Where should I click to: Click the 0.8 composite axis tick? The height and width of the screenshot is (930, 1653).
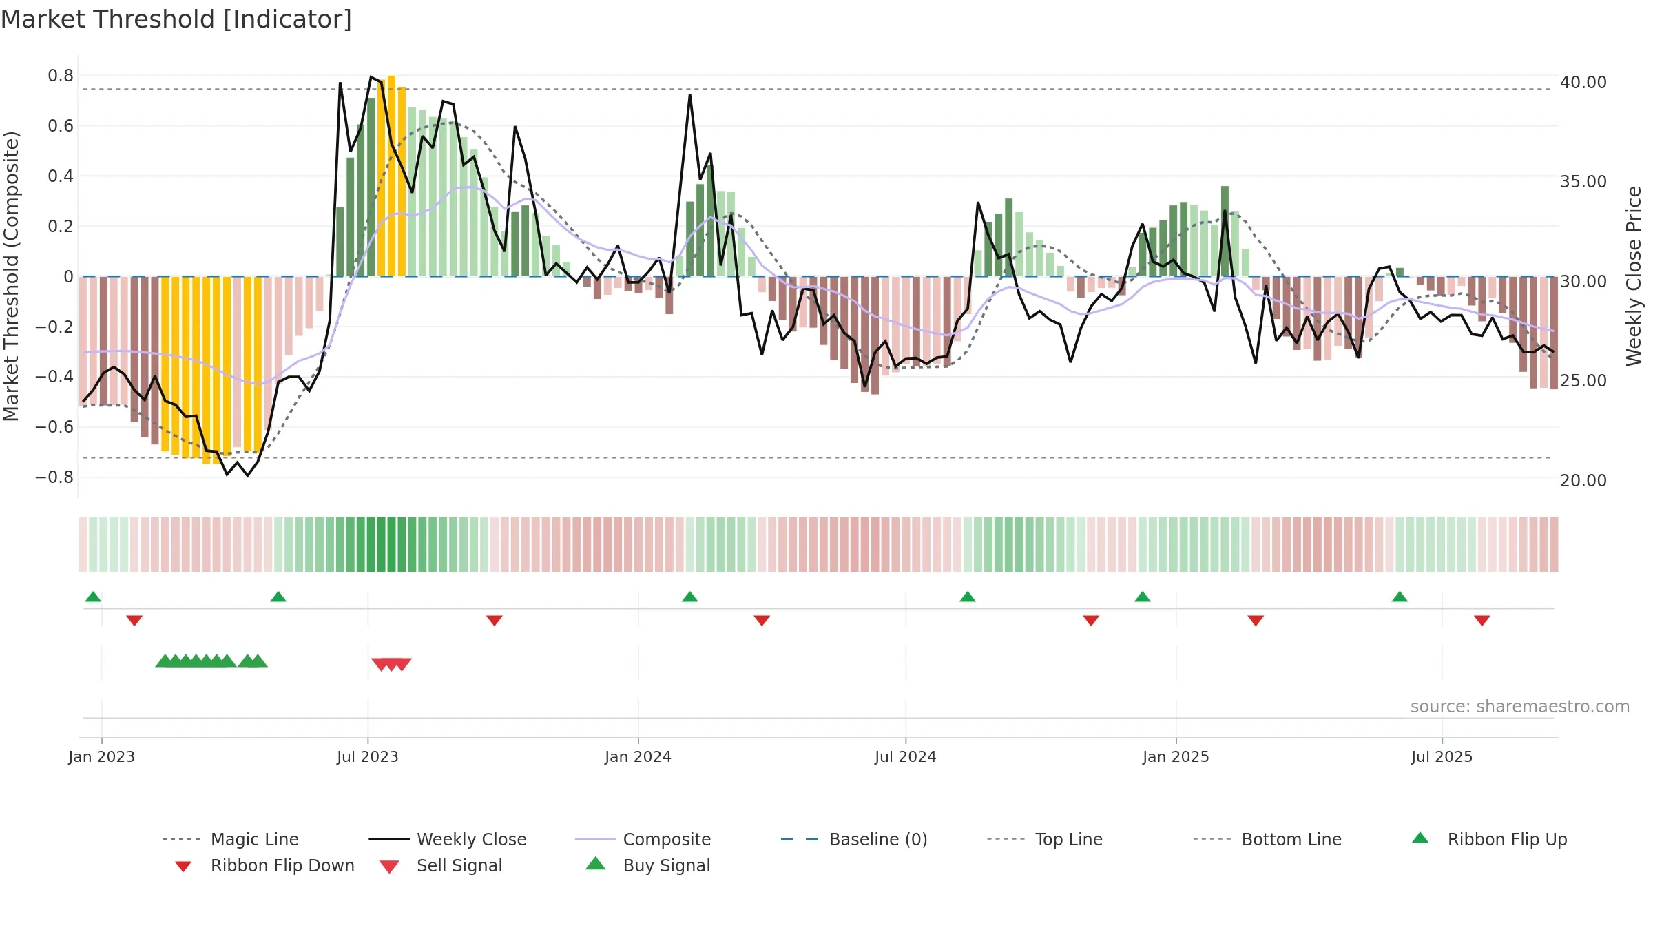click(61, 76)
